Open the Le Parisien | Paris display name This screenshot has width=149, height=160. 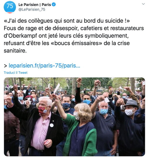click(35, 5)
